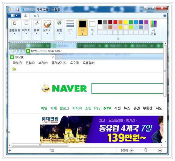Open the 보기(V) browser menu
The width and height of the screenshot is (175, 161).
(43, 63)
